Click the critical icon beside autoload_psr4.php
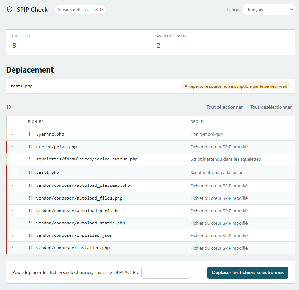Screen dimensions: 299x290 (30, 211)
